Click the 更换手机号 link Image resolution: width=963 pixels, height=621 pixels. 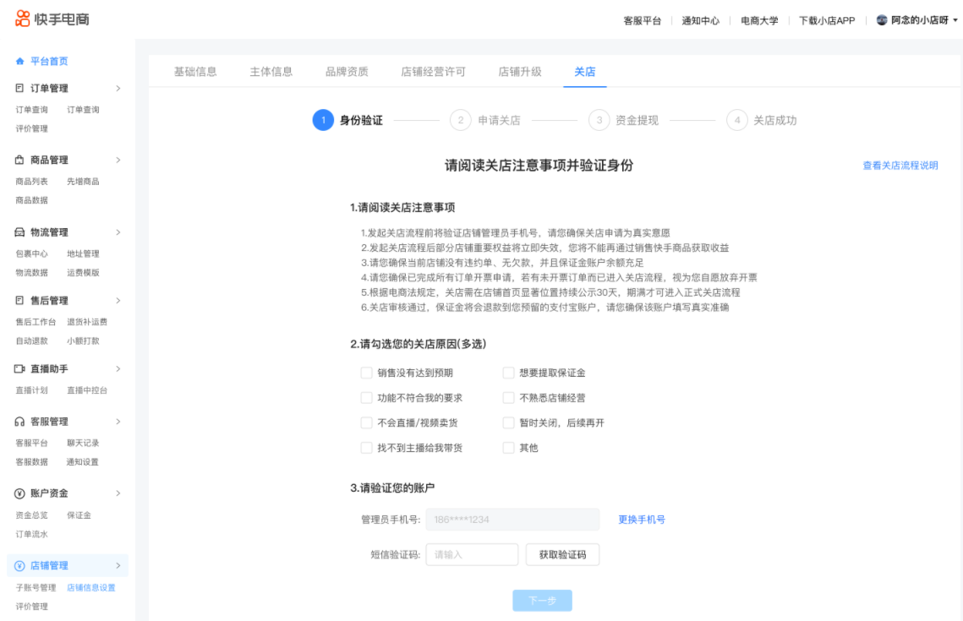point(641,520)
